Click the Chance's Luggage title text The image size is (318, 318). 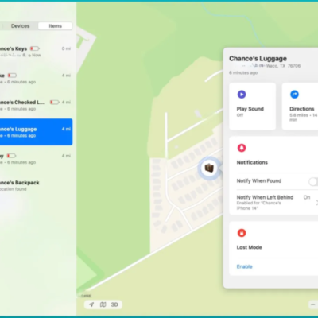[258, 59]
